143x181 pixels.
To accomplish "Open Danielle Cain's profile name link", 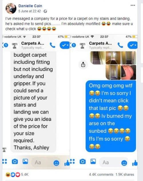I will click(x=30, y=6).
